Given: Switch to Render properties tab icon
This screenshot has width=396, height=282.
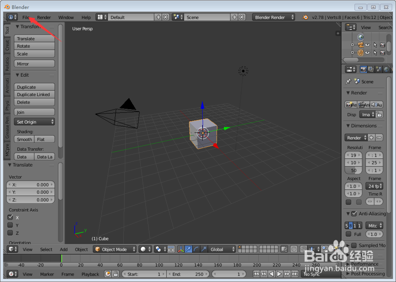Looking at the screenshot, I should point(364,69).
